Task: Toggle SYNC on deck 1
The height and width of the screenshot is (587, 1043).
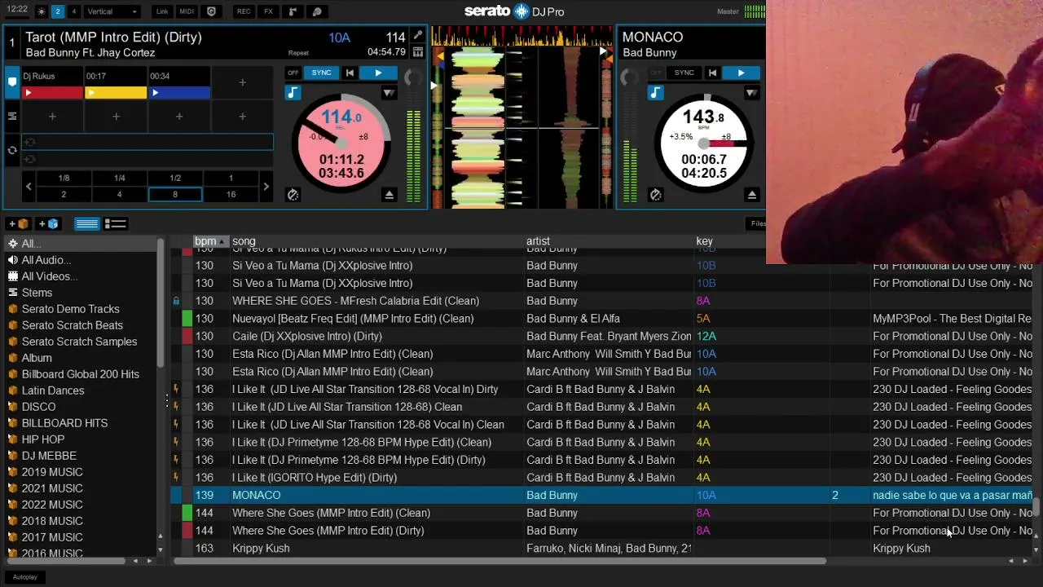Action: (x=321, y=73)
